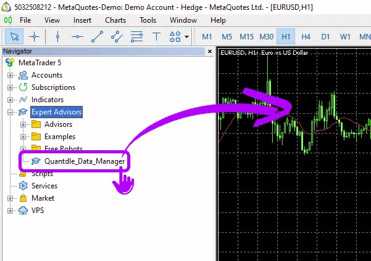Switch to M5 timeframe
Screen dimensions: 371x261
227,36
